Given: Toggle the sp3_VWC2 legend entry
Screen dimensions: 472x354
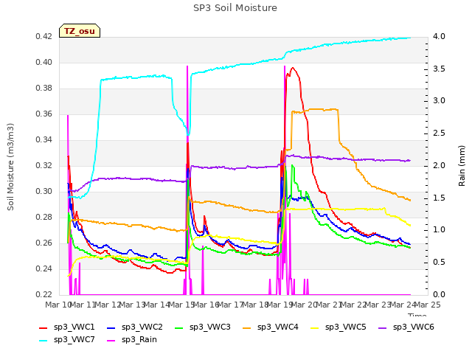Looking at the screenshot, I should (134, 327).
